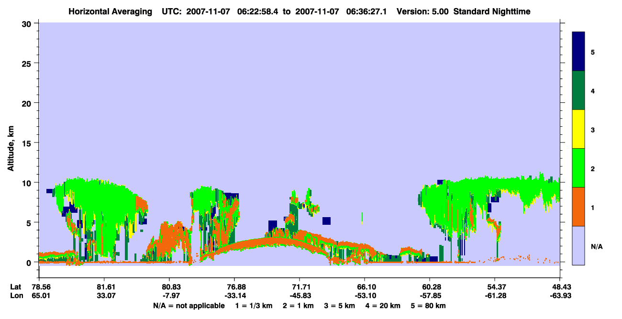The image size is (622, 319).
Task: Click the dark green colorbar segment labeled 4
Action: point(578,90)
